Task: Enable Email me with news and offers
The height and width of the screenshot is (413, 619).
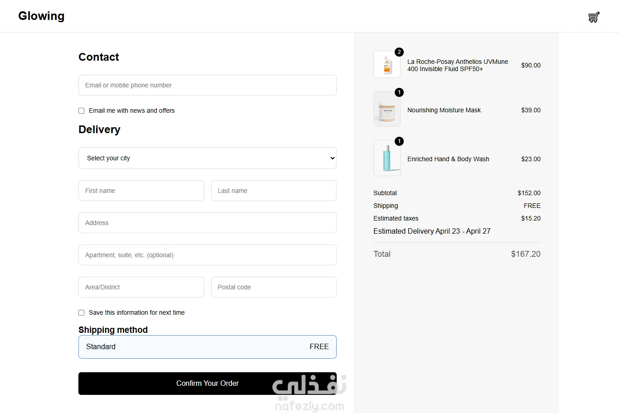Action: [82, 110]
